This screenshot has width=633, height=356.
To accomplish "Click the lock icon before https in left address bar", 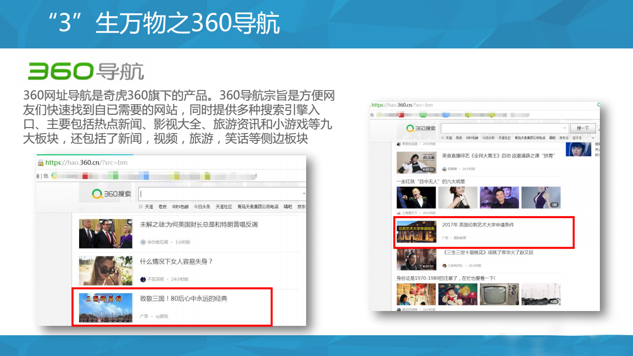I will (41, 163).
